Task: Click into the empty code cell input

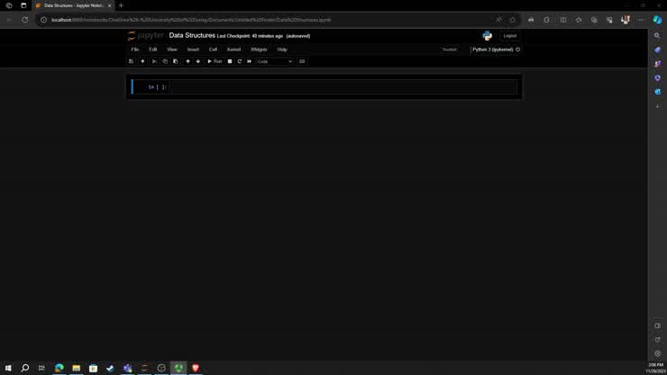Action: pyautogui.click(x=343, y=87)
